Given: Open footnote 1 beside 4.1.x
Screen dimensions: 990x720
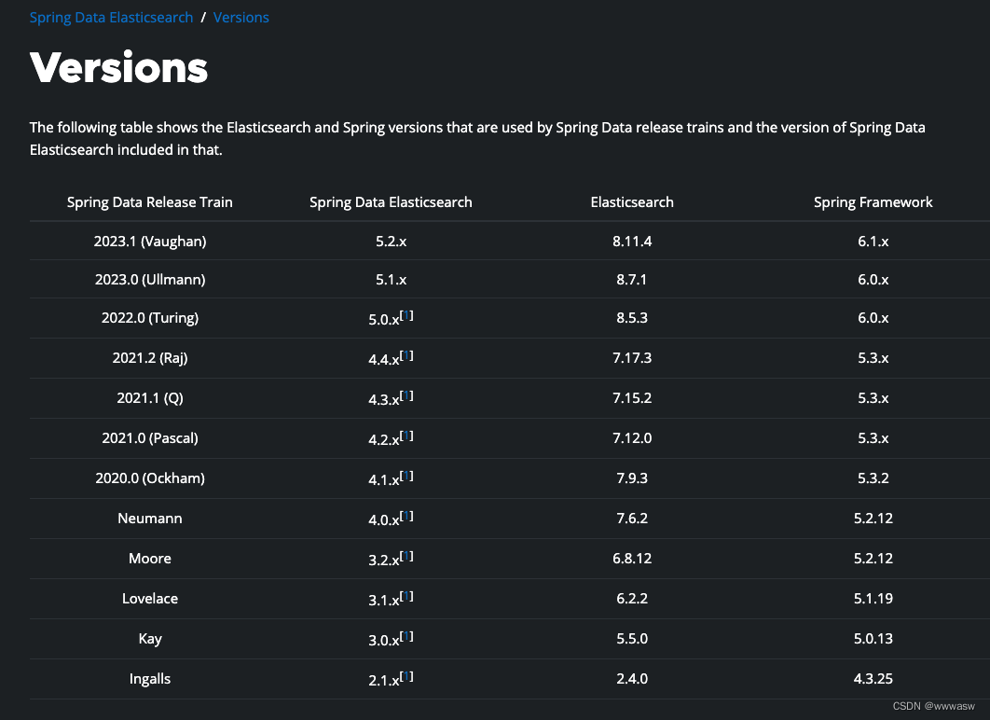Looking at the screenshot, I should (407, 476).
